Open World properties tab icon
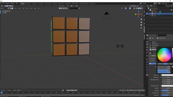Screen dimensions: 173x97 click(147, 53)
